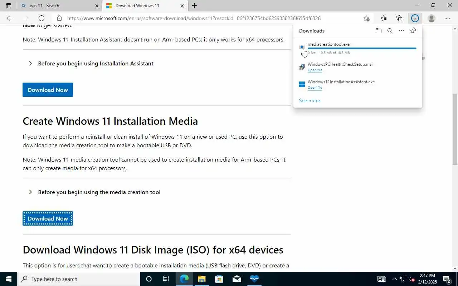This screenshot has height=286, width=458.
Task: Select mediacreationtool.exe download entry
Action: (x=357, y=48)
